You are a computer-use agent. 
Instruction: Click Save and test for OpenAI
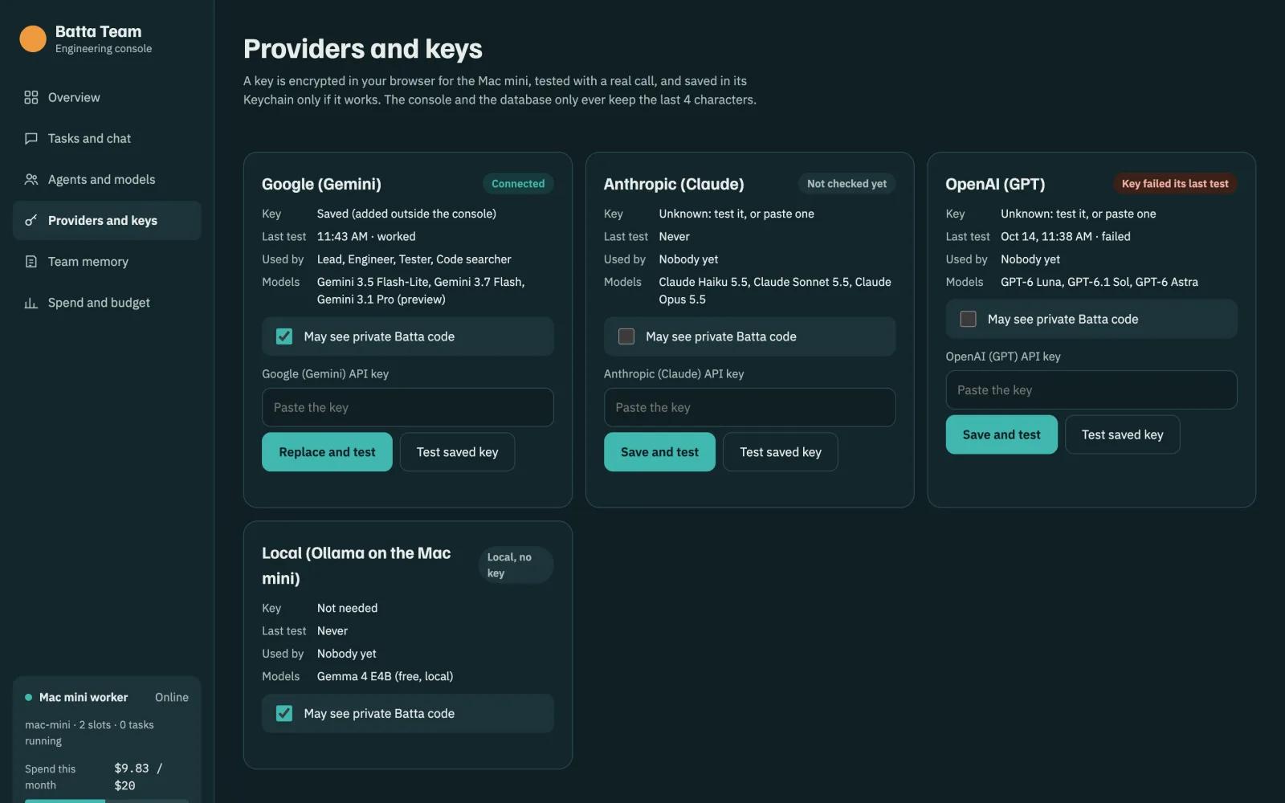[1001, 434]
